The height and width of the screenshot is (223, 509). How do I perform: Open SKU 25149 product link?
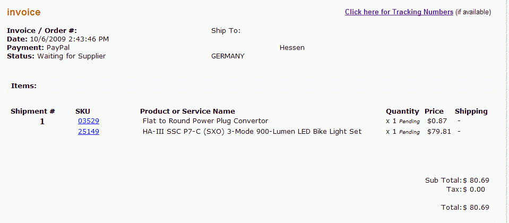[x=88, y=132]
